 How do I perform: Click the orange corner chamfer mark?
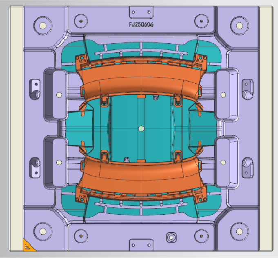[x=28, y=246]
